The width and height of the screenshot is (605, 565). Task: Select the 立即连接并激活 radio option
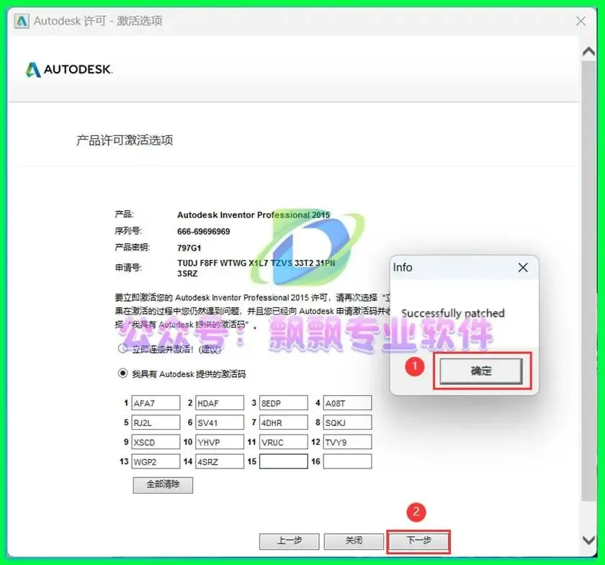[x=122, y=348]
